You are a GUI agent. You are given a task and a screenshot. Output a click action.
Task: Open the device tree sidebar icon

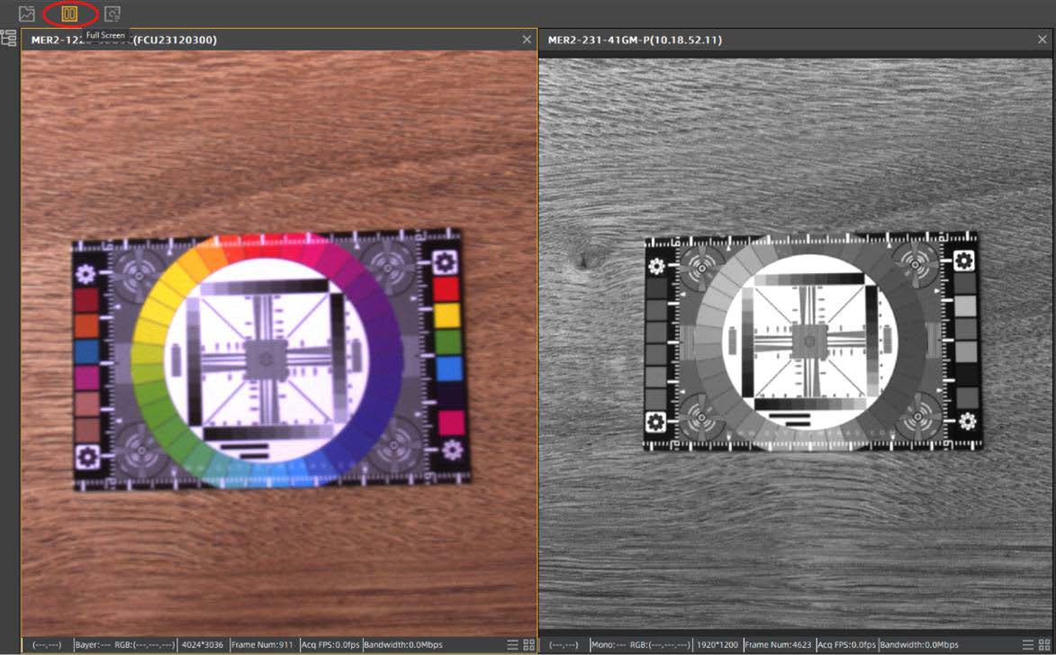(x=9, y=38)
